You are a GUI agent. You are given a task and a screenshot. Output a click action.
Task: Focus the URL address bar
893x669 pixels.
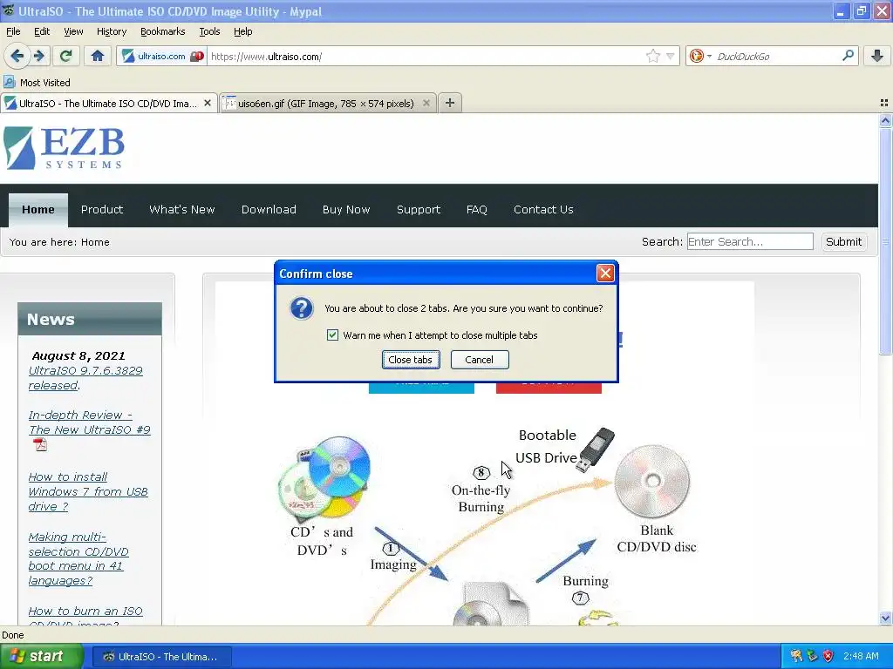pyautogui.click(x=427, y=57)
